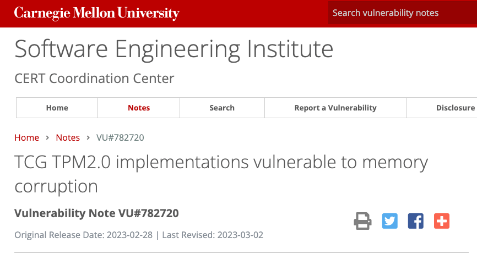Click the Last Revised date text
477x260 pixels.
213,235
